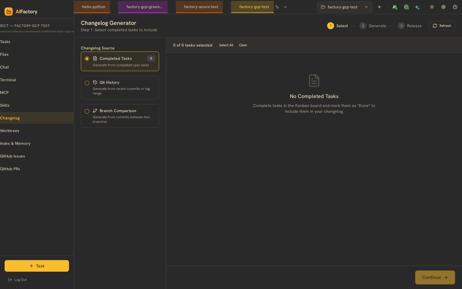462x289 pixels.
Task: Click the yellow Task button
Action: coord(37,266)
